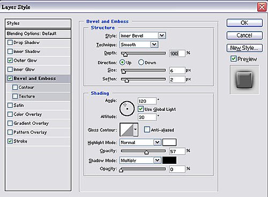Image resolution: width=268 pixels, height=197 pixels.
Task: Check the Pattern Overlay checkbox
Action: coord(10,132)
